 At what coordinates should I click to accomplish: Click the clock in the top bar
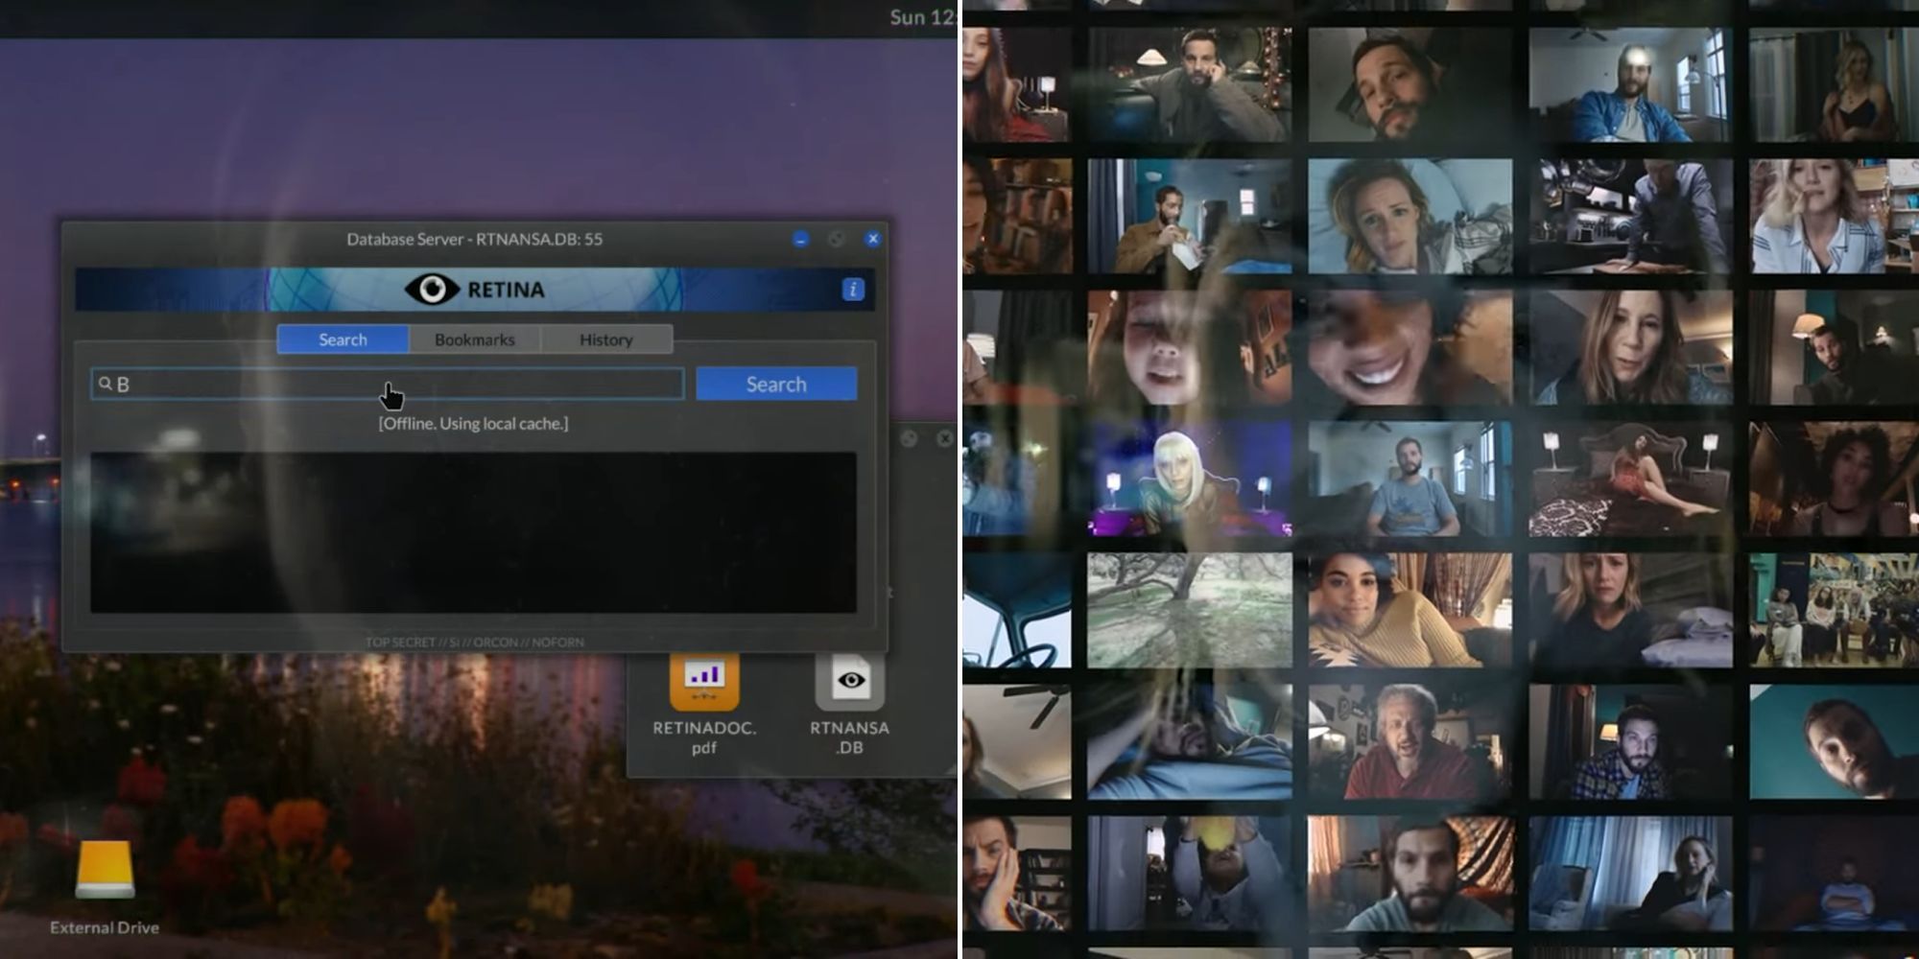coord(919,17)
